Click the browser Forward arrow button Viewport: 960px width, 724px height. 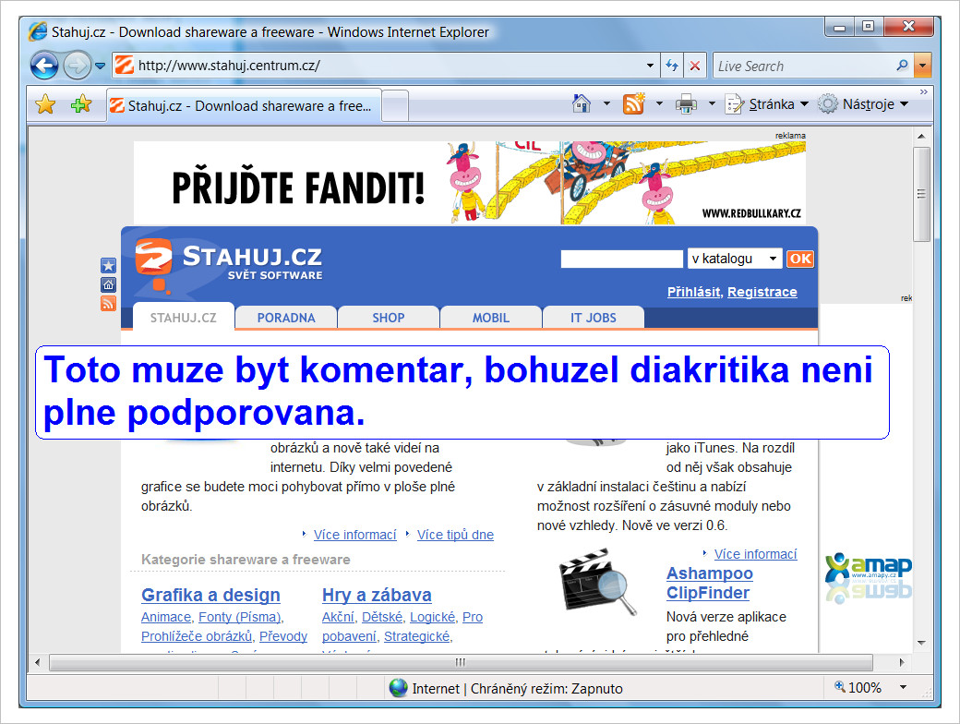click(x=77, y=66)
